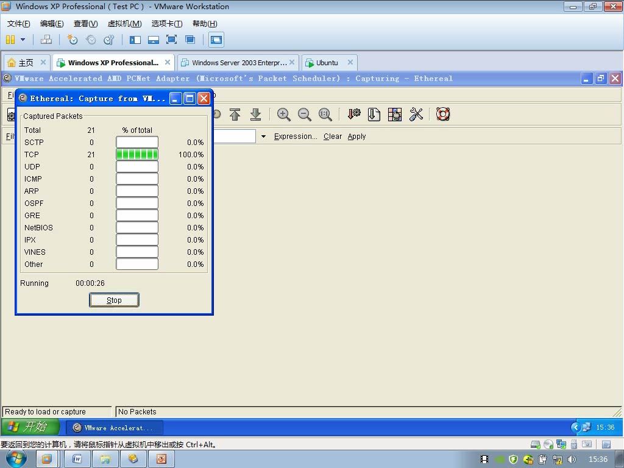The image size is (624, 468).
Task: Click VMware CD/DVD device status icon
Action: click(548, 444)
